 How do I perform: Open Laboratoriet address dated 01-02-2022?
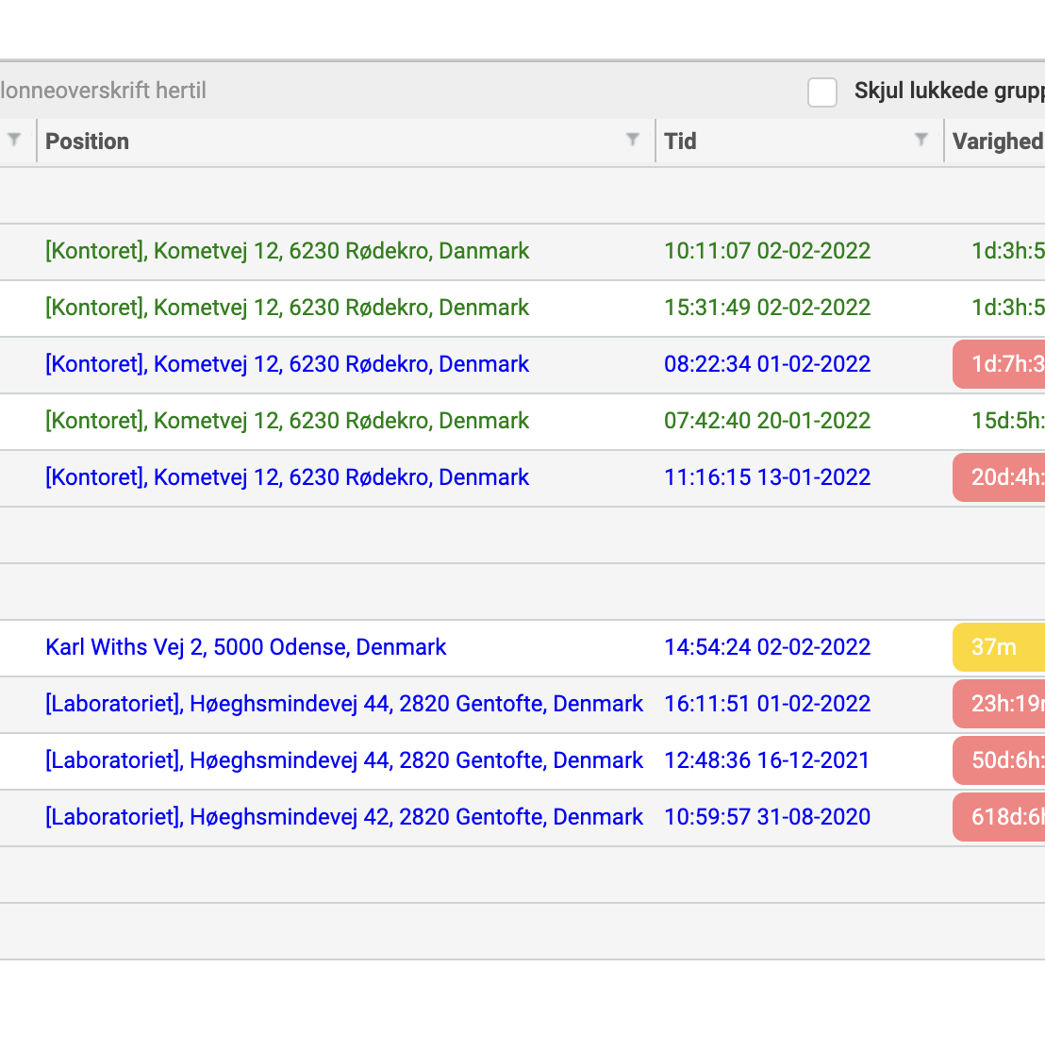pos(344,704)
